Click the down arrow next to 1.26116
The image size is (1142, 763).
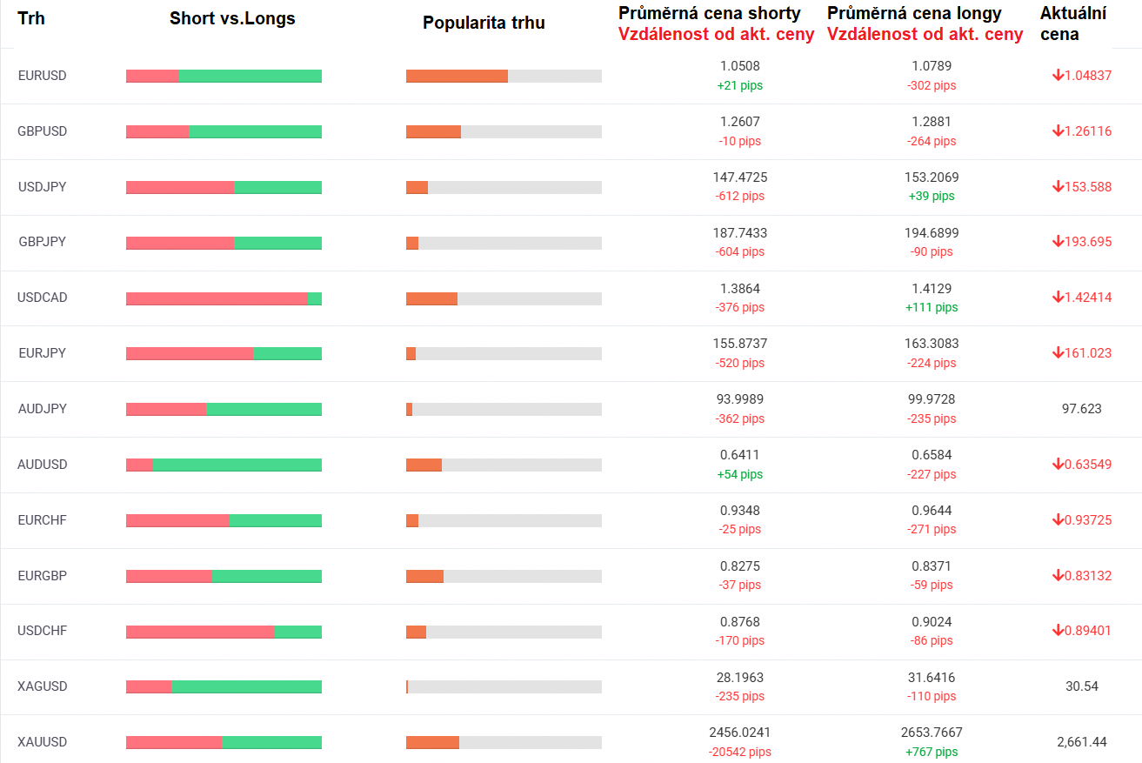point(1058,131)
